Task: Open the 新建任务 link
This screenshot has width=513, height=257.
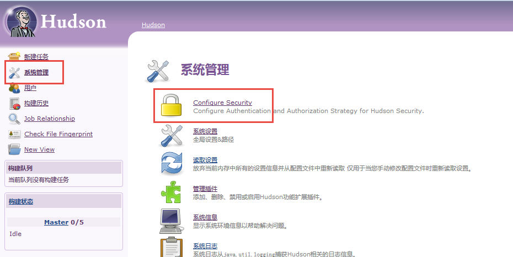Action: (36, 57)
